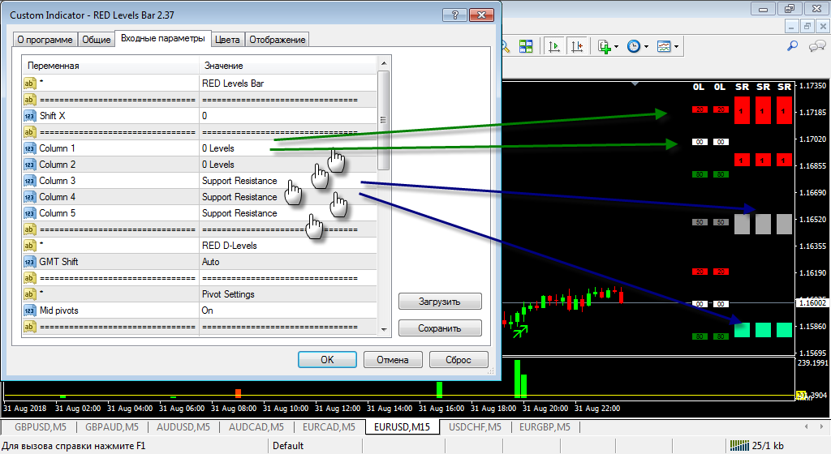Click the templates chart icon
This screenshot has width=831, height=454.
664,46
